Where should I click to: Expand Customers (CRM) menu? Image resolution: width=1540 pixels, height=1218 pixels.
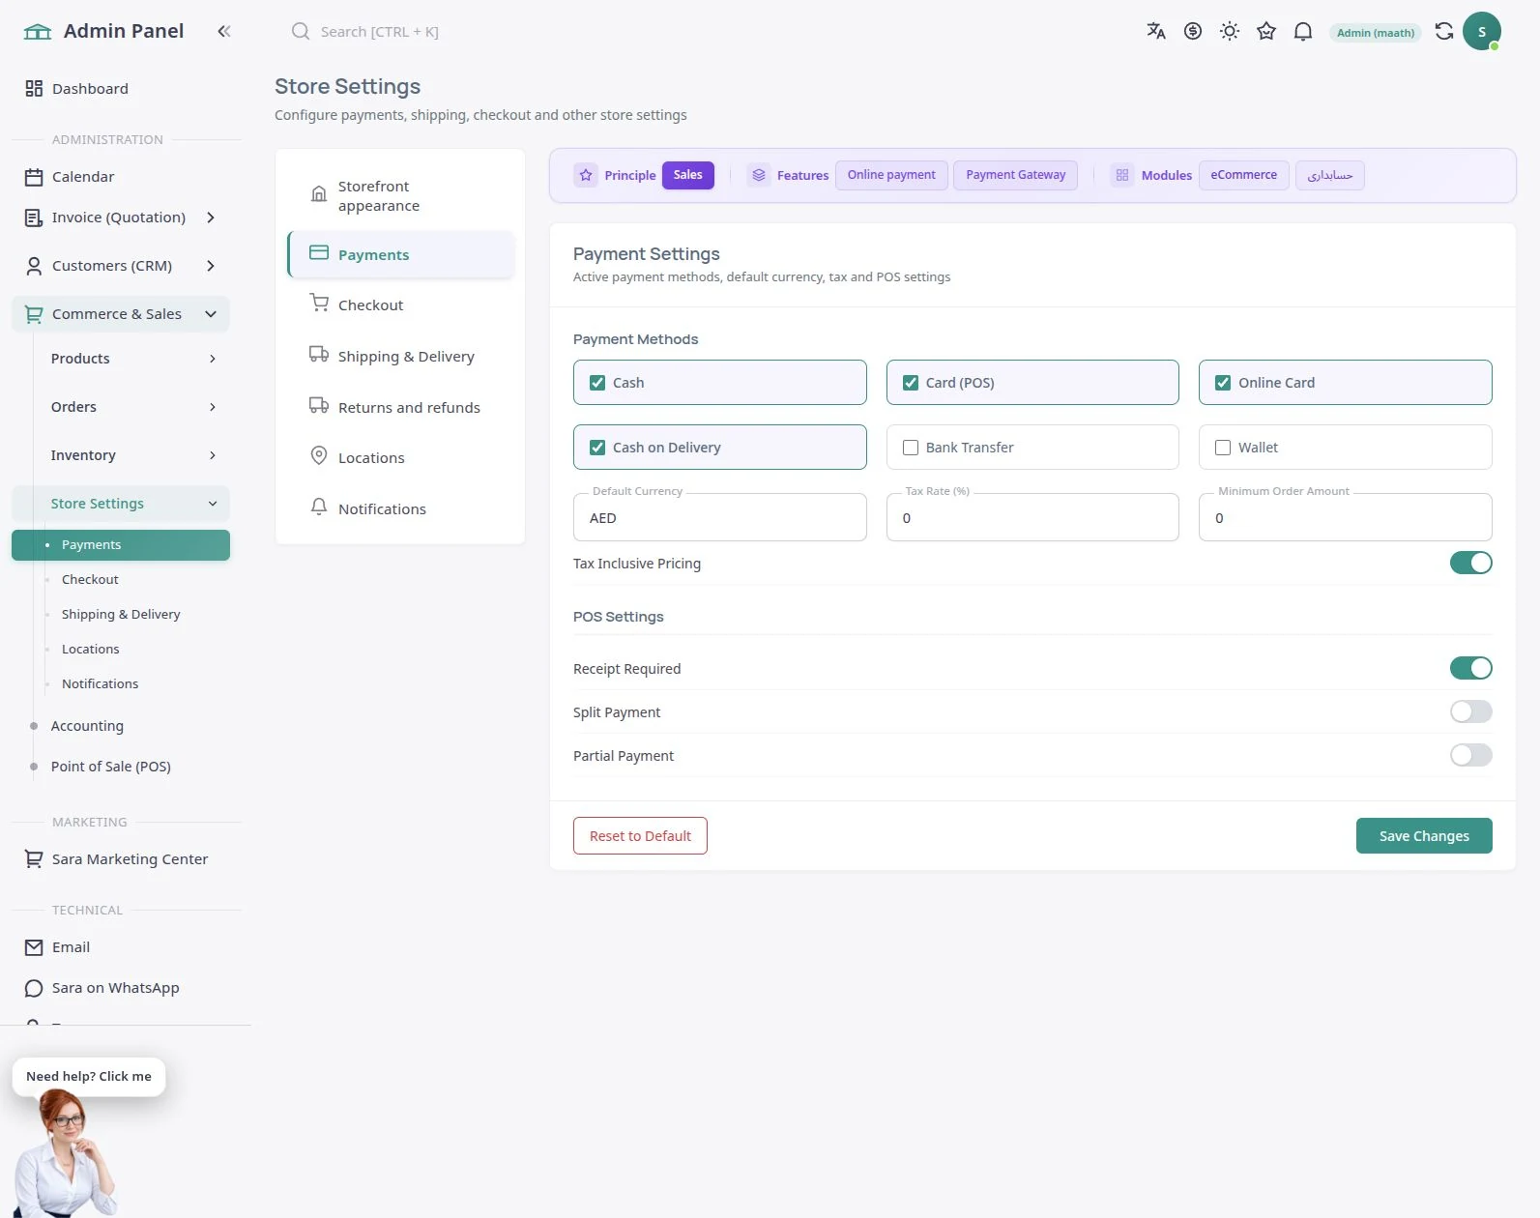[121, 266]
